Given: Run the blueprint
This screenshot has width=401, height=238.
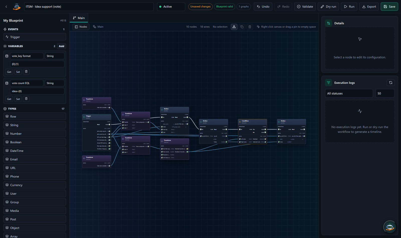Looking at the screenshot, I should click(x=349, y=7).
